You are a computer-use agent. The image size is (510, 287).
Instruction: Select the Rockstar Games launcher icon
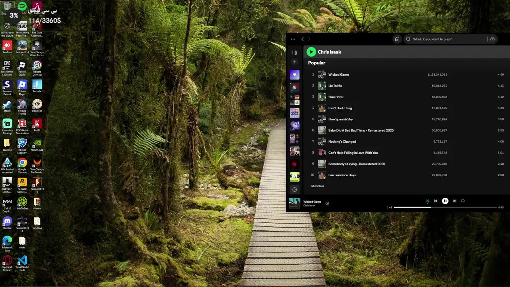(x=22, y=185)
